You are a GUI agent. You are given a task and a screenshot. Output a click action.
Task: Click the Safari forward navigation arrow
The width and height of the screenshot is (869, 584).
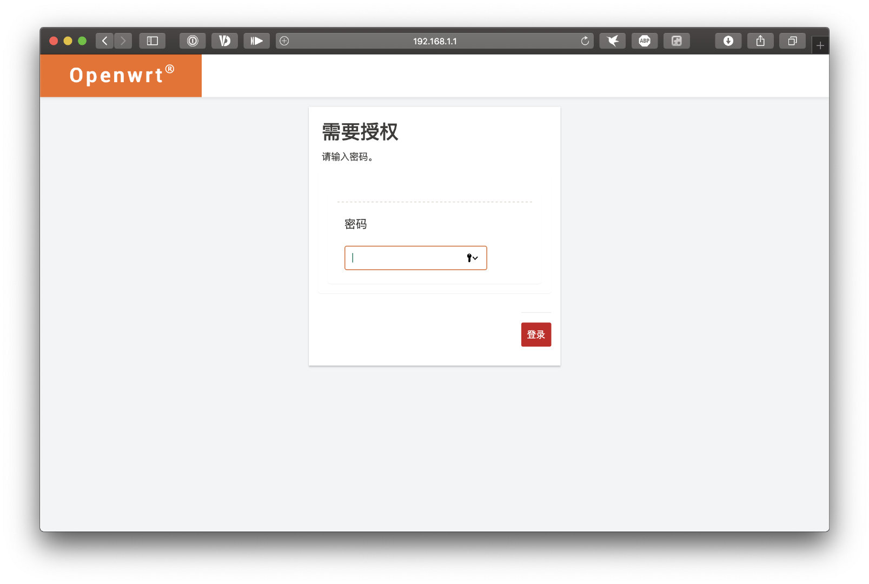[x=123, y=41]
